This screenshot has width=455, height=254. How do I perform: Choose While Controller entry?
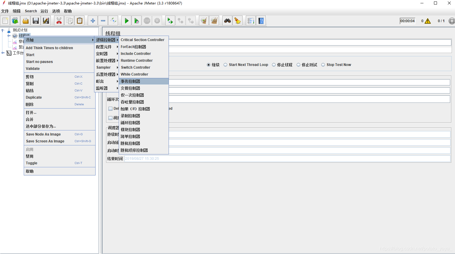tap(144, 74)
